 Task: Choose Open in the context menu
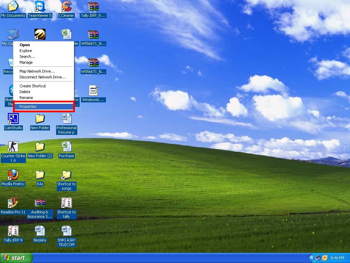(44, 45)
